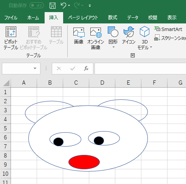Select row 10 header
186x184 pixels.
tap(5, 174)
